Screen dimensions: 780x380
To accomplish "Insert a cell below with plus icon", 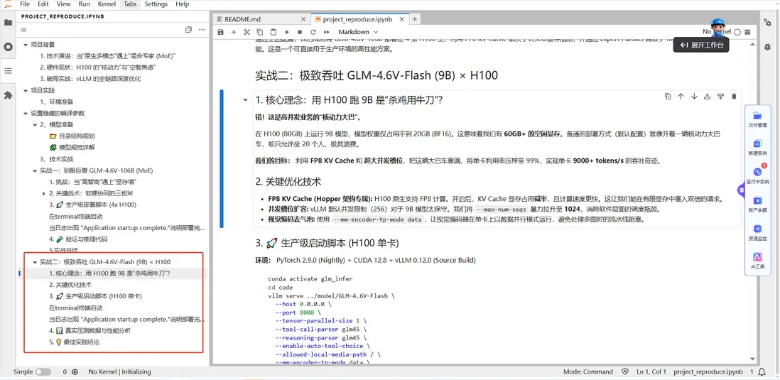I will (x=233, y=32).
